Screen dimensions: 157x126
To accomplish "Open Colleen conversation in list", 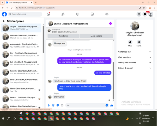I will 21,106.
